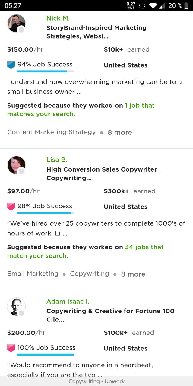Open Adam Isaac I. name link
This screenshot has width=193, height=386.
point(68,302)
